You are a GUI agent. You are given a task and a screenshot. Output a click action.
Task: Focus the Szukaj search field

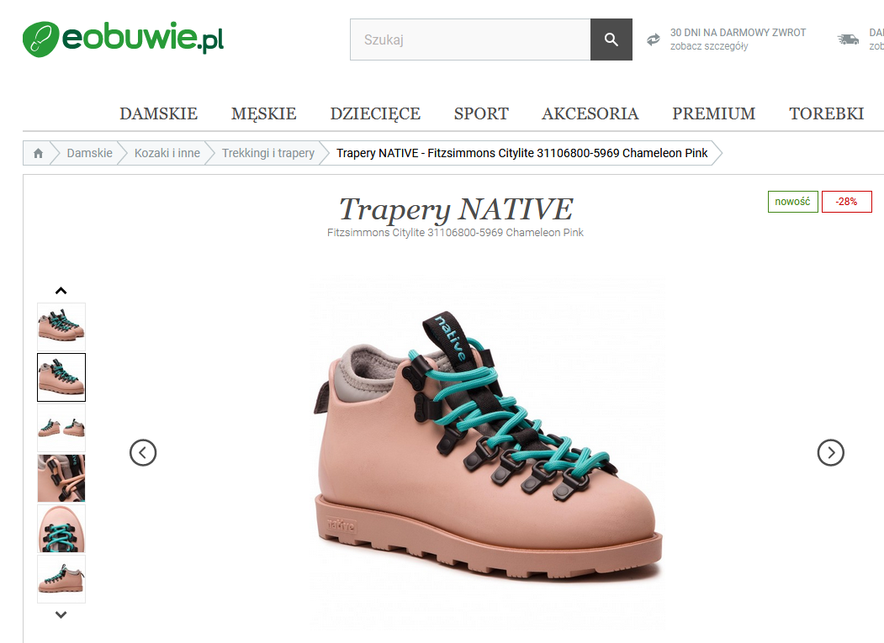click(470, 40)
